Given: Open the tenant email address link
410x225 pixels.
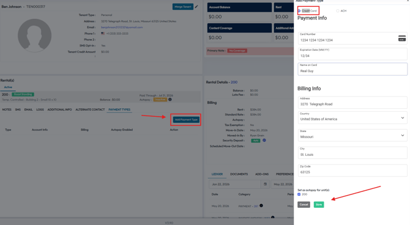Looking at the screenshot, I should pos(122,27).
